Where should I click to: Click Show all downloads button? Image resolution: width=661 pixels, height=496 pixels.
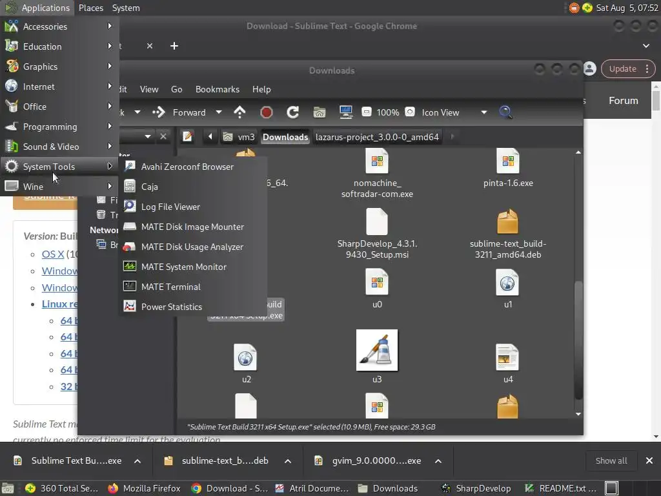[611, 460]
